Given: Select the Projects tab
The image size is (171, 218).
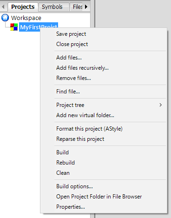Looking at the screenshot, I should tap(23, 7).
